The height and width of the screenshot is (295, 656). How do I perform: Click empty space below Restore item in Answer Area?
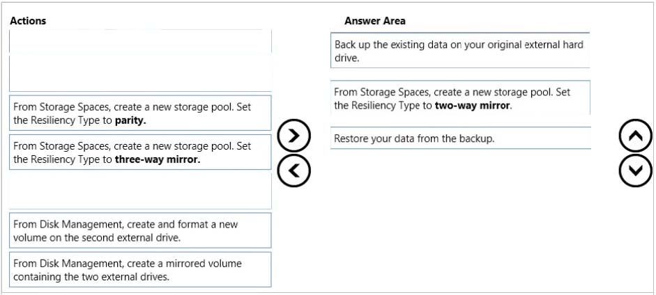coord(460,217)
